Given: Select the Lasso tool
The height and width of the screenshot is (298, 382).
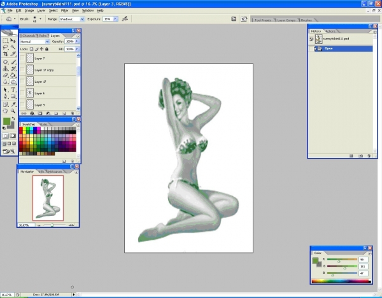Looking at the screenshot, I should pyautogui.click(x=5, y=47).
